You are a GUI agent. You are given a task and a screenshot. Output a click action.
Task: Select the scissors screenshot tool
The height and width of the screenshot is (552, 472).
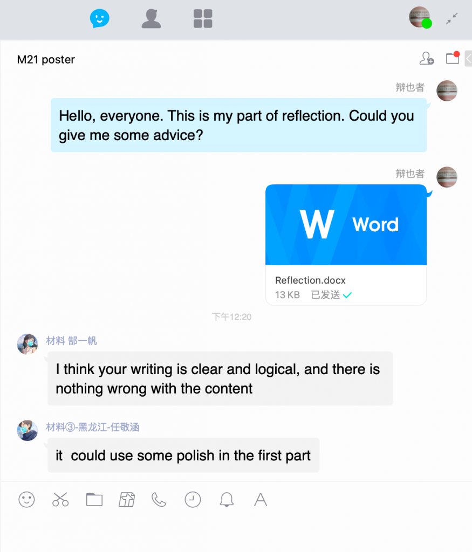pyautogui.click(x=60, y=500)
